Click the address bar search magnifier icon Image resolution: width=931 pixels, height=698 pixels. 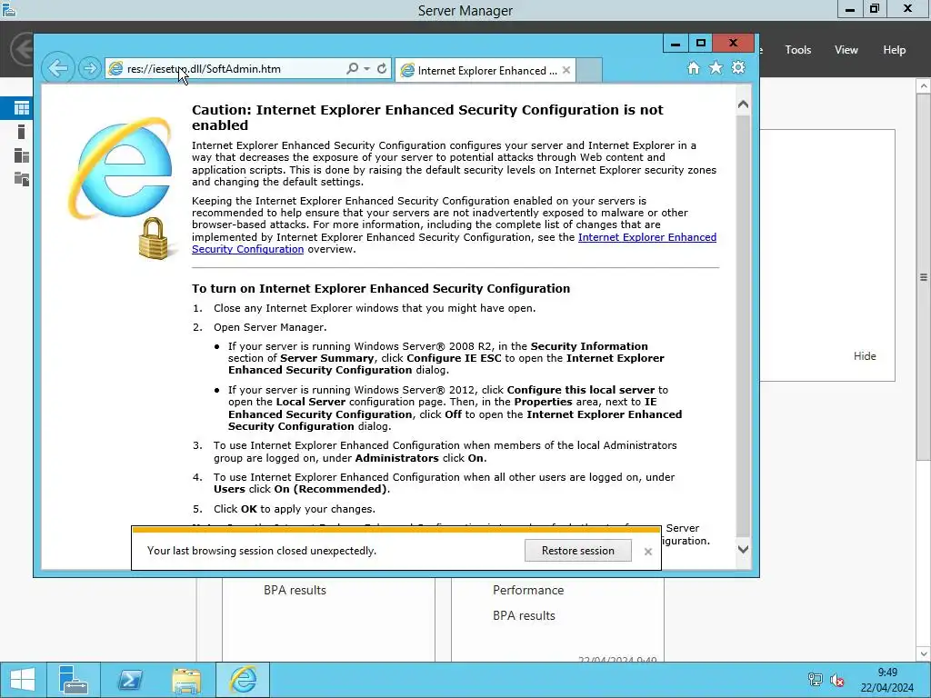pos(352,69)
